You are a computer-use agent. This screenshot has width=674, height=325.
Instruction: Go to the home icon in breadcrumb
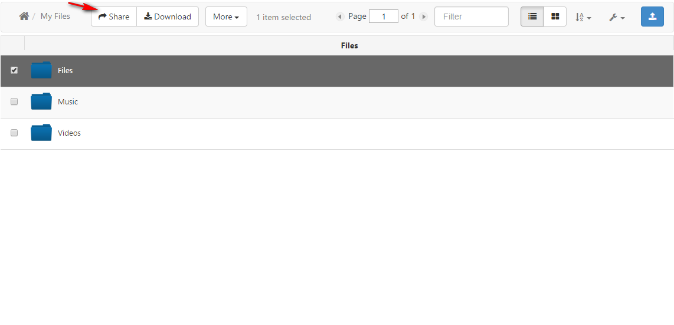[24, 17]
